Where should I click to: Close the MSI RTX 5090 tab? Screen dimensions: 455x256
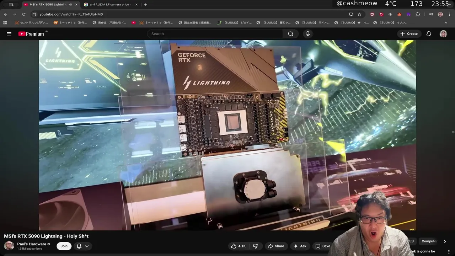click(x=76, y=5)
